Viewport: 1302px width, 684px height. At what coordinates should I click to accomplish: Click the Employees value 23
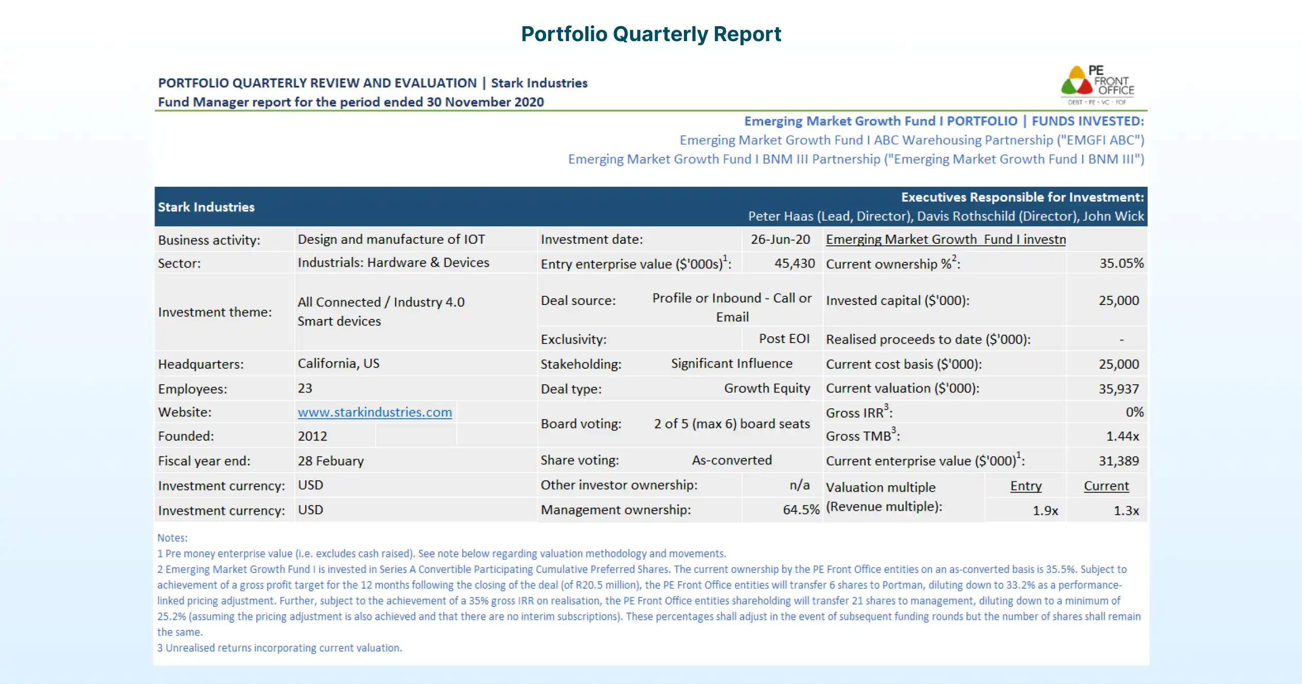pos(305,388)
